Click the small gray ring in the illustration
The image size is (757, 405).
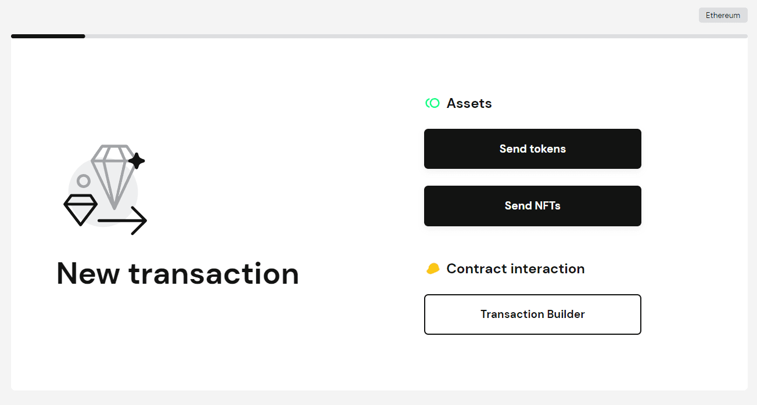tap(84, 181)
